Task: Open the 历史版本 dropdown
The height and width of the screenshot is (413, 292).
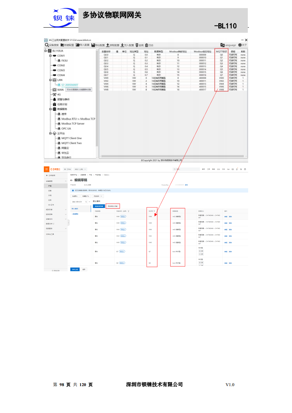Action: pos(98,196)
